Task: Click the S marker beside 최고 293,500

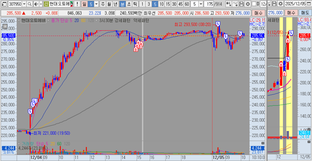Action: pyautogui.click(x=218, y=24)
